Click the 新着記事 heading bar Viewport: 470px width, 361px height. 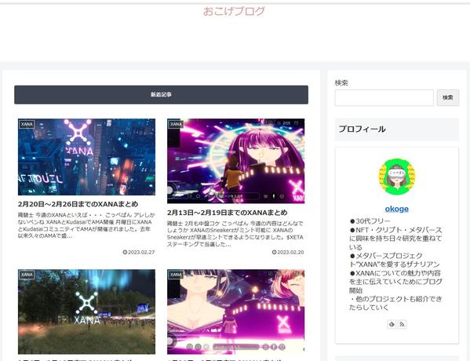tap(162, 95)
